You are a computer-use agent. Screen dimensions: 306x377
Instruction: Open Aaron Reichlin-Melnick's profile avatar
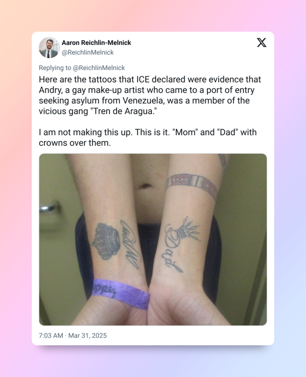point(49,48)
